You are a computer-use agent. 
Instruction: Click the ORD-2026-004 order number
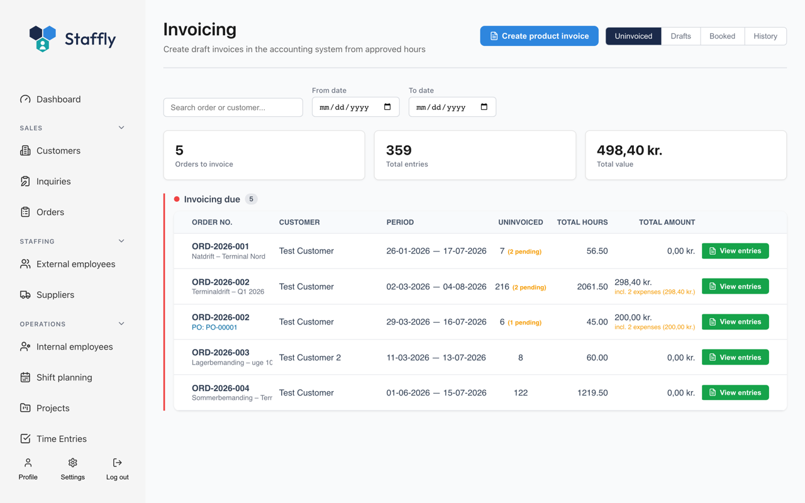tap(220, 388)
